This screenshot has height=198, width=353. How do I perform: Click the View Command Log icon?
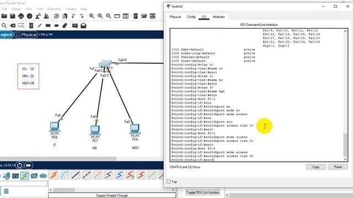point(136,16)
